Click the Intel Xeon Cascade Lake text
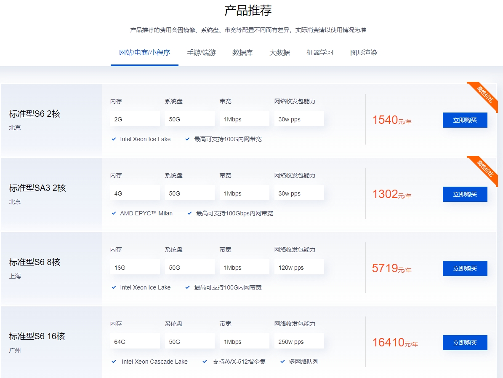Screen dimensions: 503x378 154,362
